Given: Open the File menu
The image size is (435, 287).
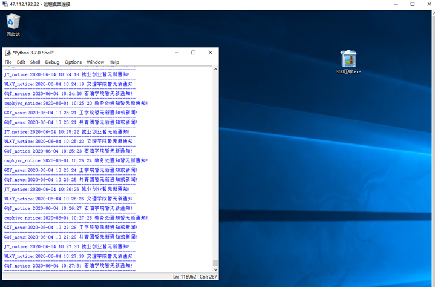Looking at the screenshot, I should (8, 62).
